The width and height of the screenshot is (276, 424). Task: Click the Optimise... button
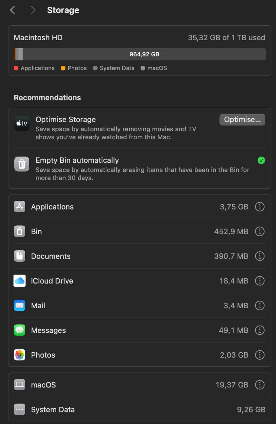242,120
